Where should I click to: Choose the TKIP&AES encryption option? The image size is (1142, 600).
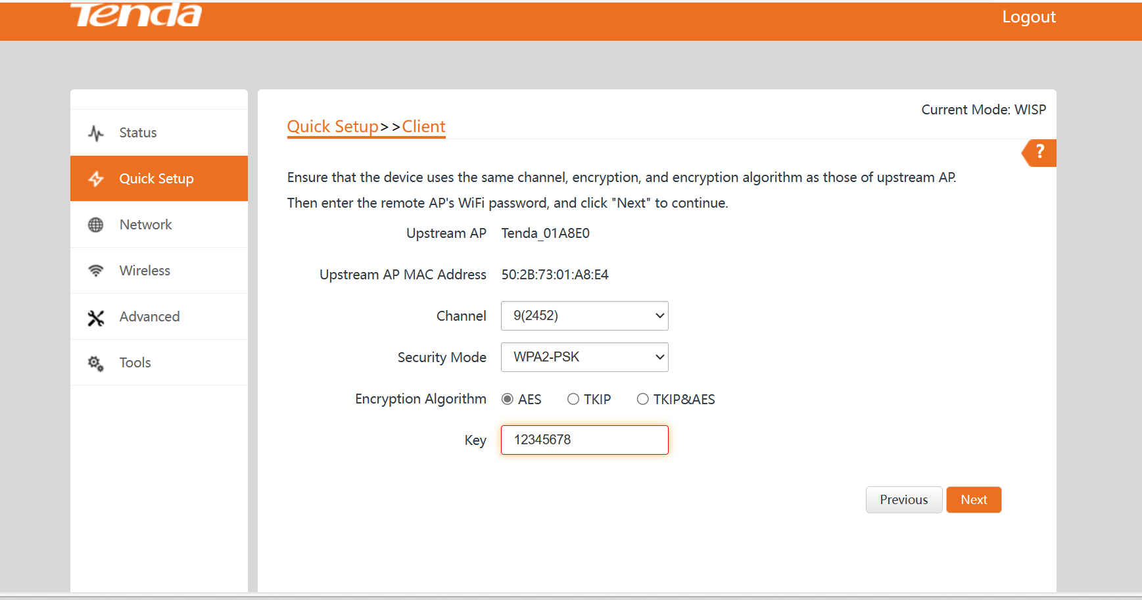pyautogui.click(x=643, y=399)
